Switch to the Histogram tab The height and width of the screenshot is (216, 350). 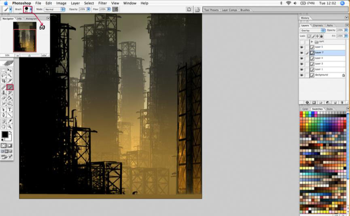point(31,19)
